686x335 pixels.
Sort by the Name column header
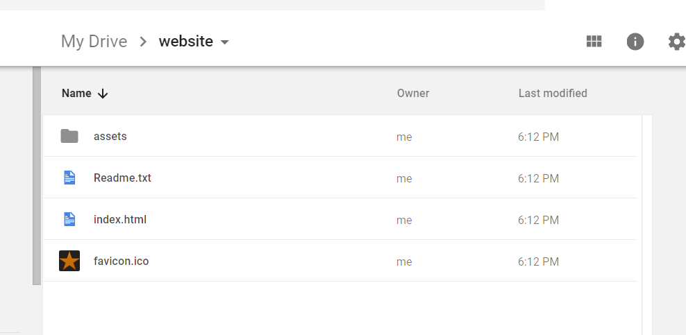76,93
